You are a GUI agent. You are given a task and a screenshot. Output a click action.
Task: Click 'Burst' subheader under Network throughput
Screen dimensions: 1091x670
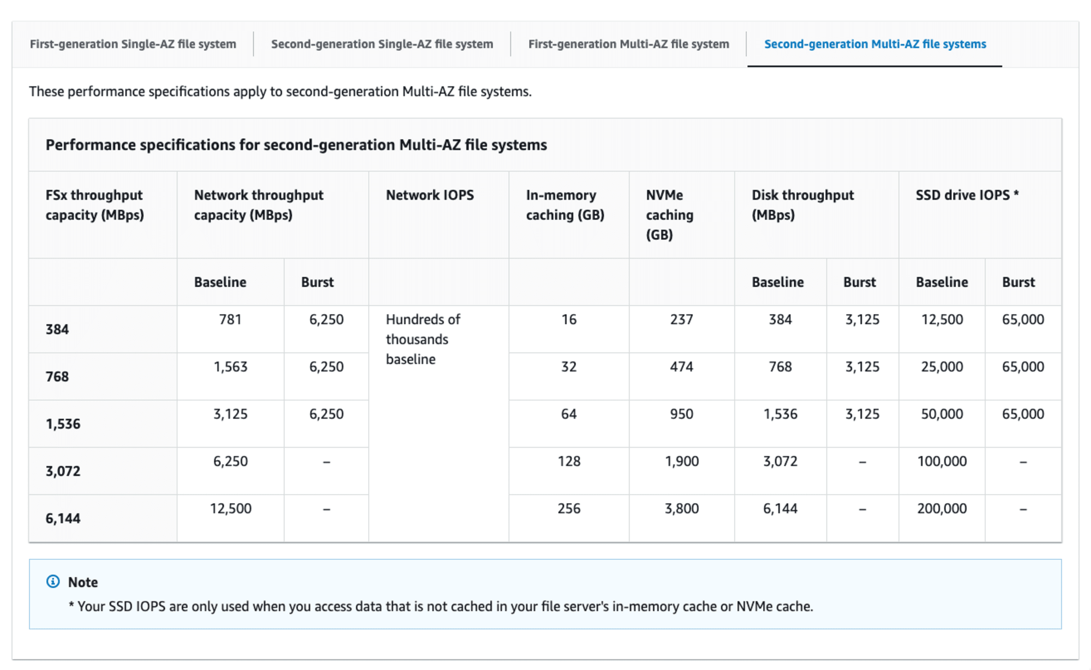click(317, 282)
